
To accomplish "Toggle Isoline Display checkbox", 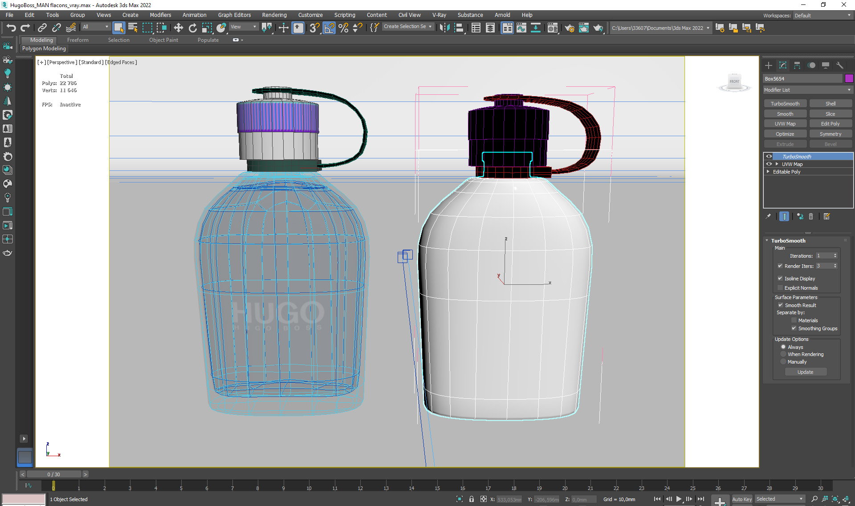I will tap(780, 279).
